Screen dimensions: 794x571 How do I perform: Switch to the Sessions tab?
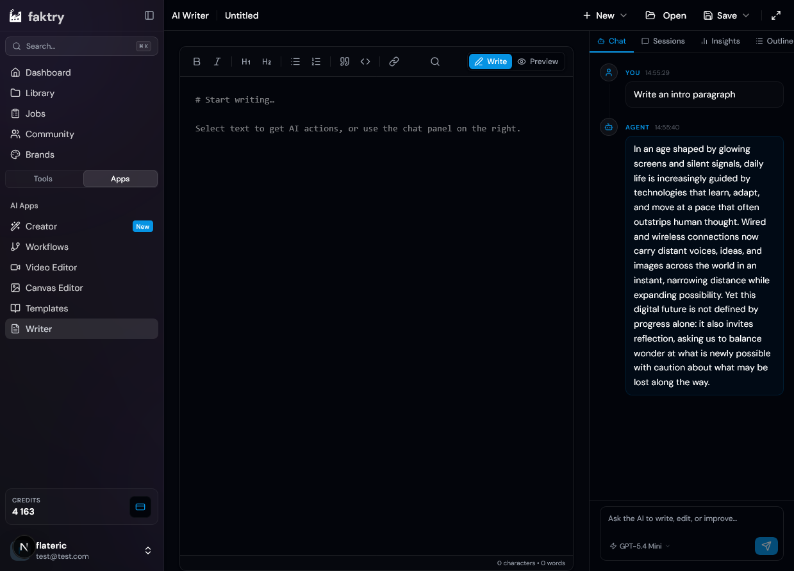click(x=663, y=41)
